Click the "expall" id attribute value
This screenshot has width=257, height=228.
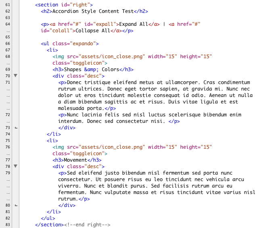[x=96, y=24]
